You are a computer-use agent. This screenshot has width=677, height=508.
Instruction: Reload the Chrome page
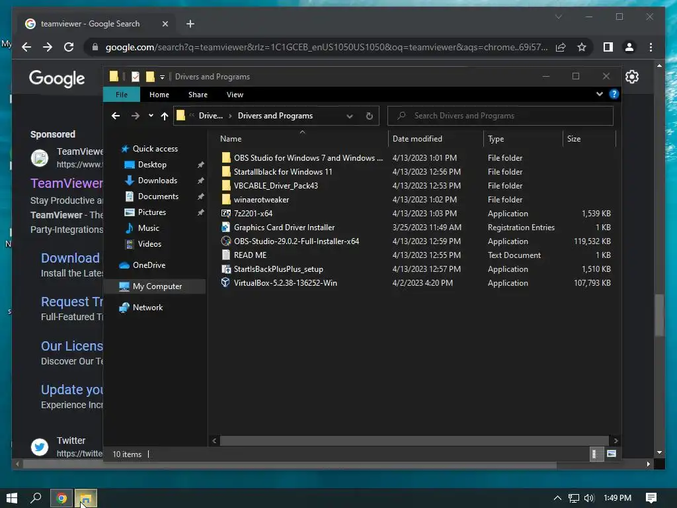[x=69, y=47]
